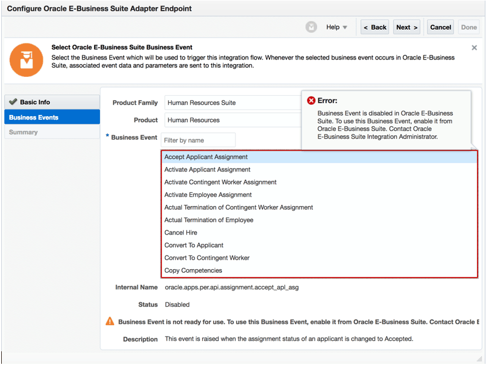The width and height of the screenshot is (486, 365).
Task: Select the Convert To Applicant event
Action: pyautogui.click(x=319, y=245)
